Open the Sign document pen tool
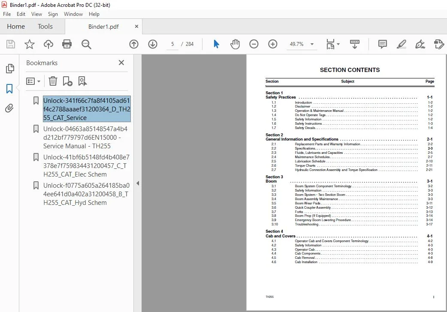447x312 pixels. click(x=420, y=44)
